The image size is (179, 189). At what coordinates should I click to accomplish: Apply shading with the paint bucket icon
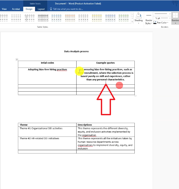(138, 15)
